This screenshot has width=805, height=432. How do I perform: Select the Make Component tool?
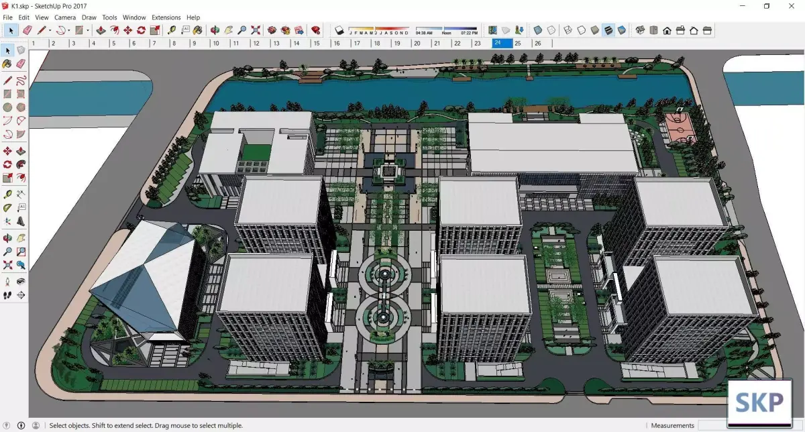(x=21, y=50)
